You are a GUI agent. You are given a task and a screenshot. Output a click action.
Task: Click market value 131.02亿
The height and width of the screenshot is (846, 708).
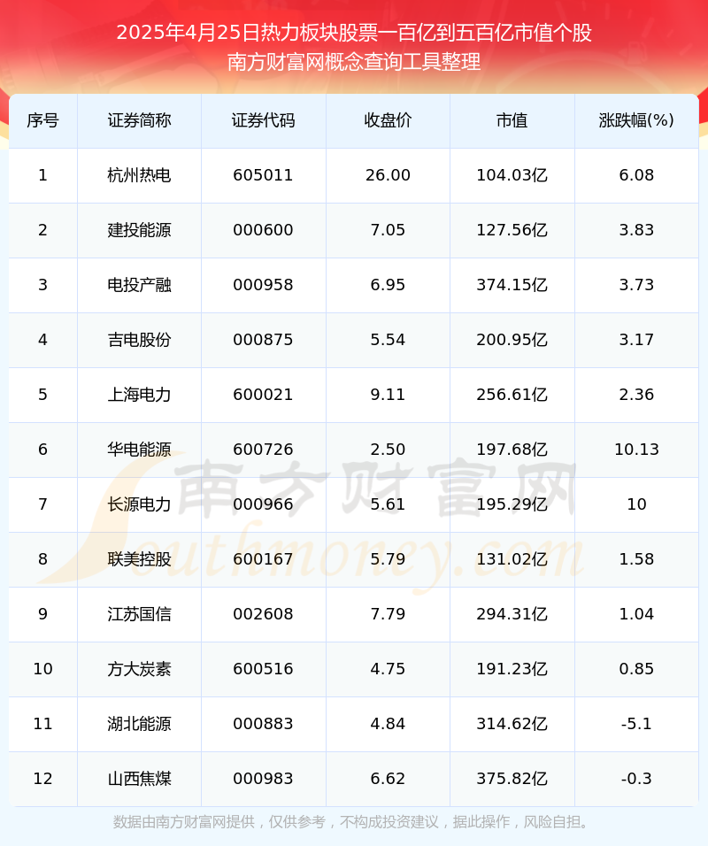[512, 559]
